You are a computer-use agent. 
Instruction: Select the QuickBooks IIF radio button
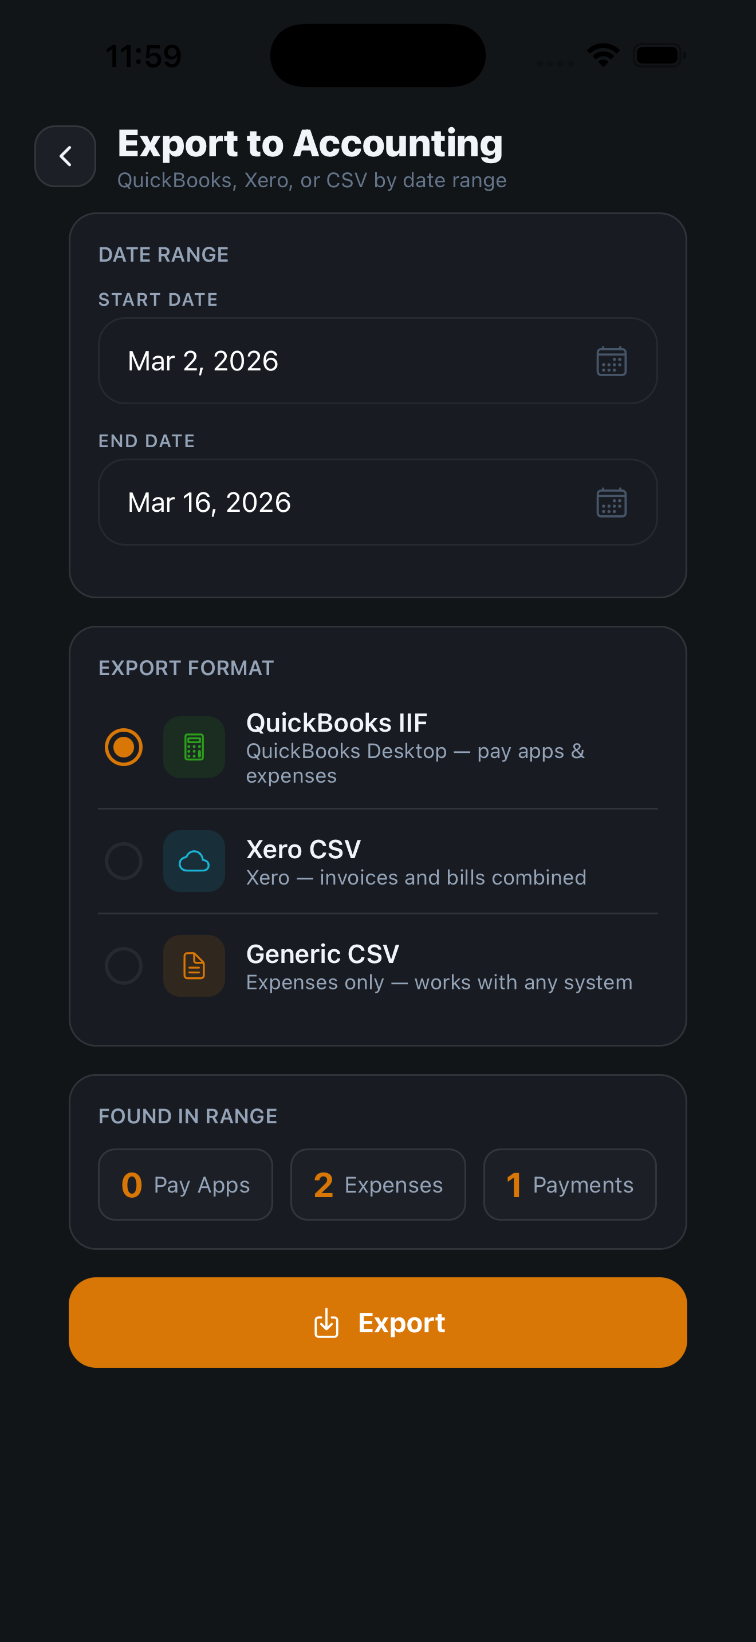[x=124, y=747]
